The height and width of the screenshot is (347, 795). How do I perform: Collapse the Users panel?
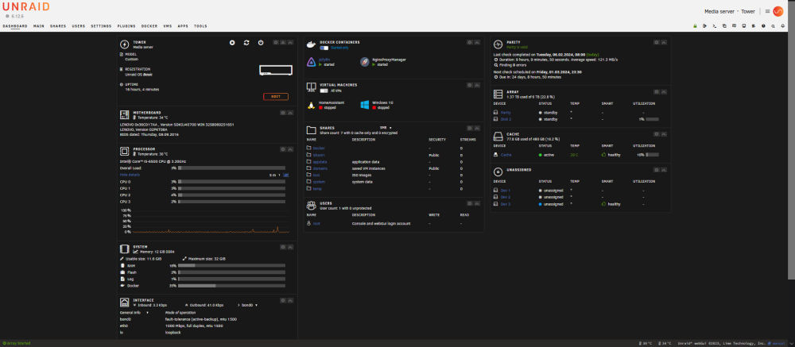(x=476, y=203)
